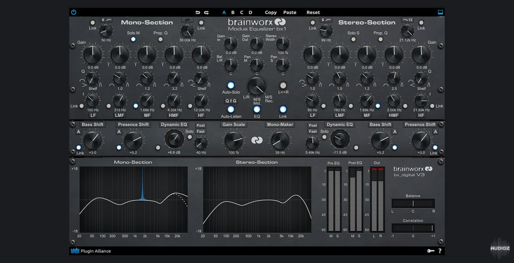514x263 pixels.
Task: Toggle Stereo-Section Prop. Q LED
Action: pos(381,39)
